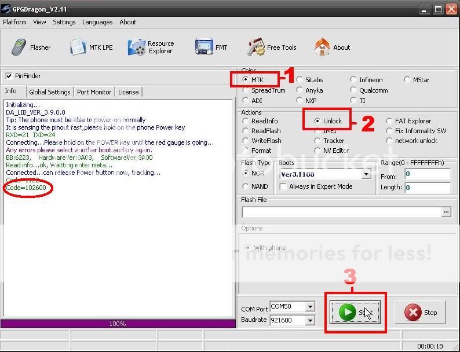Toggle the PinFinder checkbox
The width and height of the screenshot is (460, 352).
[x=9, y=76]
